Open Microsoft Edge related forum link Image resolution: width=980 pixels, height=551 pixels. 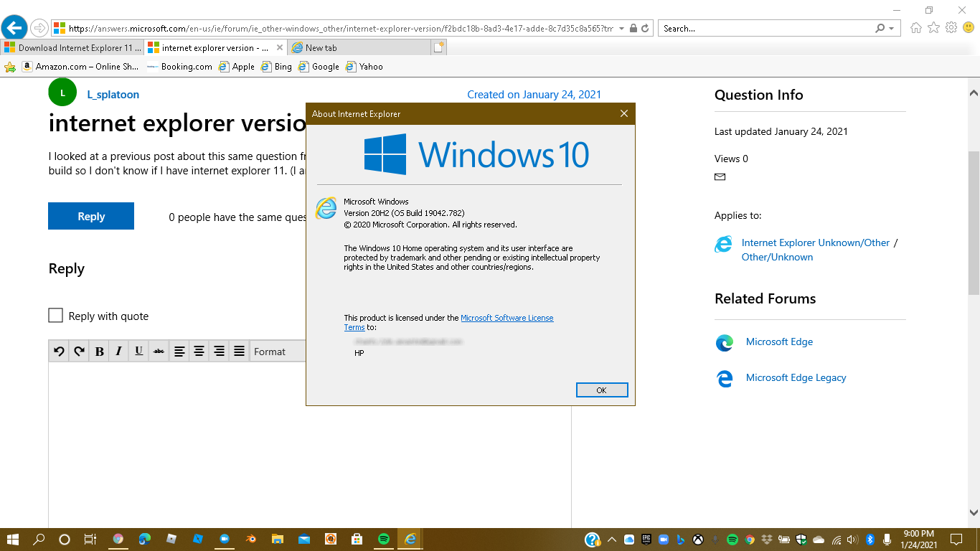tap(779, 342)
